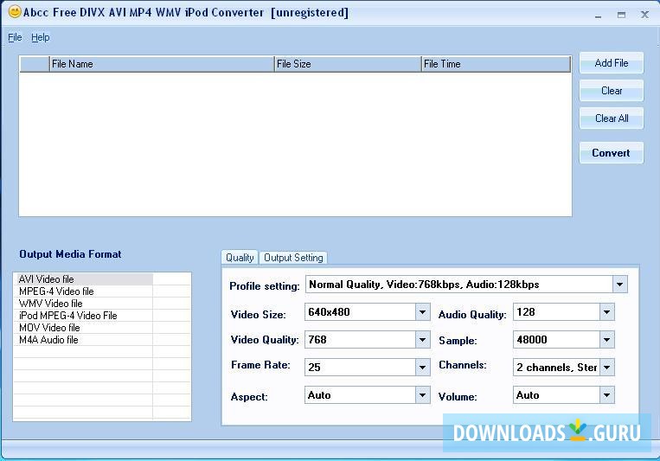Sort by the File Time column header
Screen dimensions: 660x461
pos(497,64)
